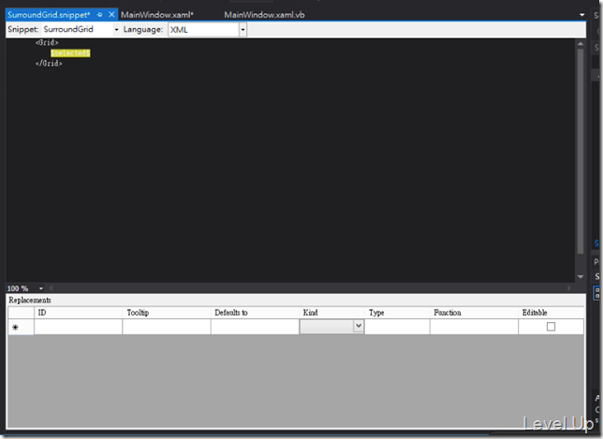The image size is (603, 439).
Task: Click the editor vertical scrollbar down arrow
Action: coord(581,277)
